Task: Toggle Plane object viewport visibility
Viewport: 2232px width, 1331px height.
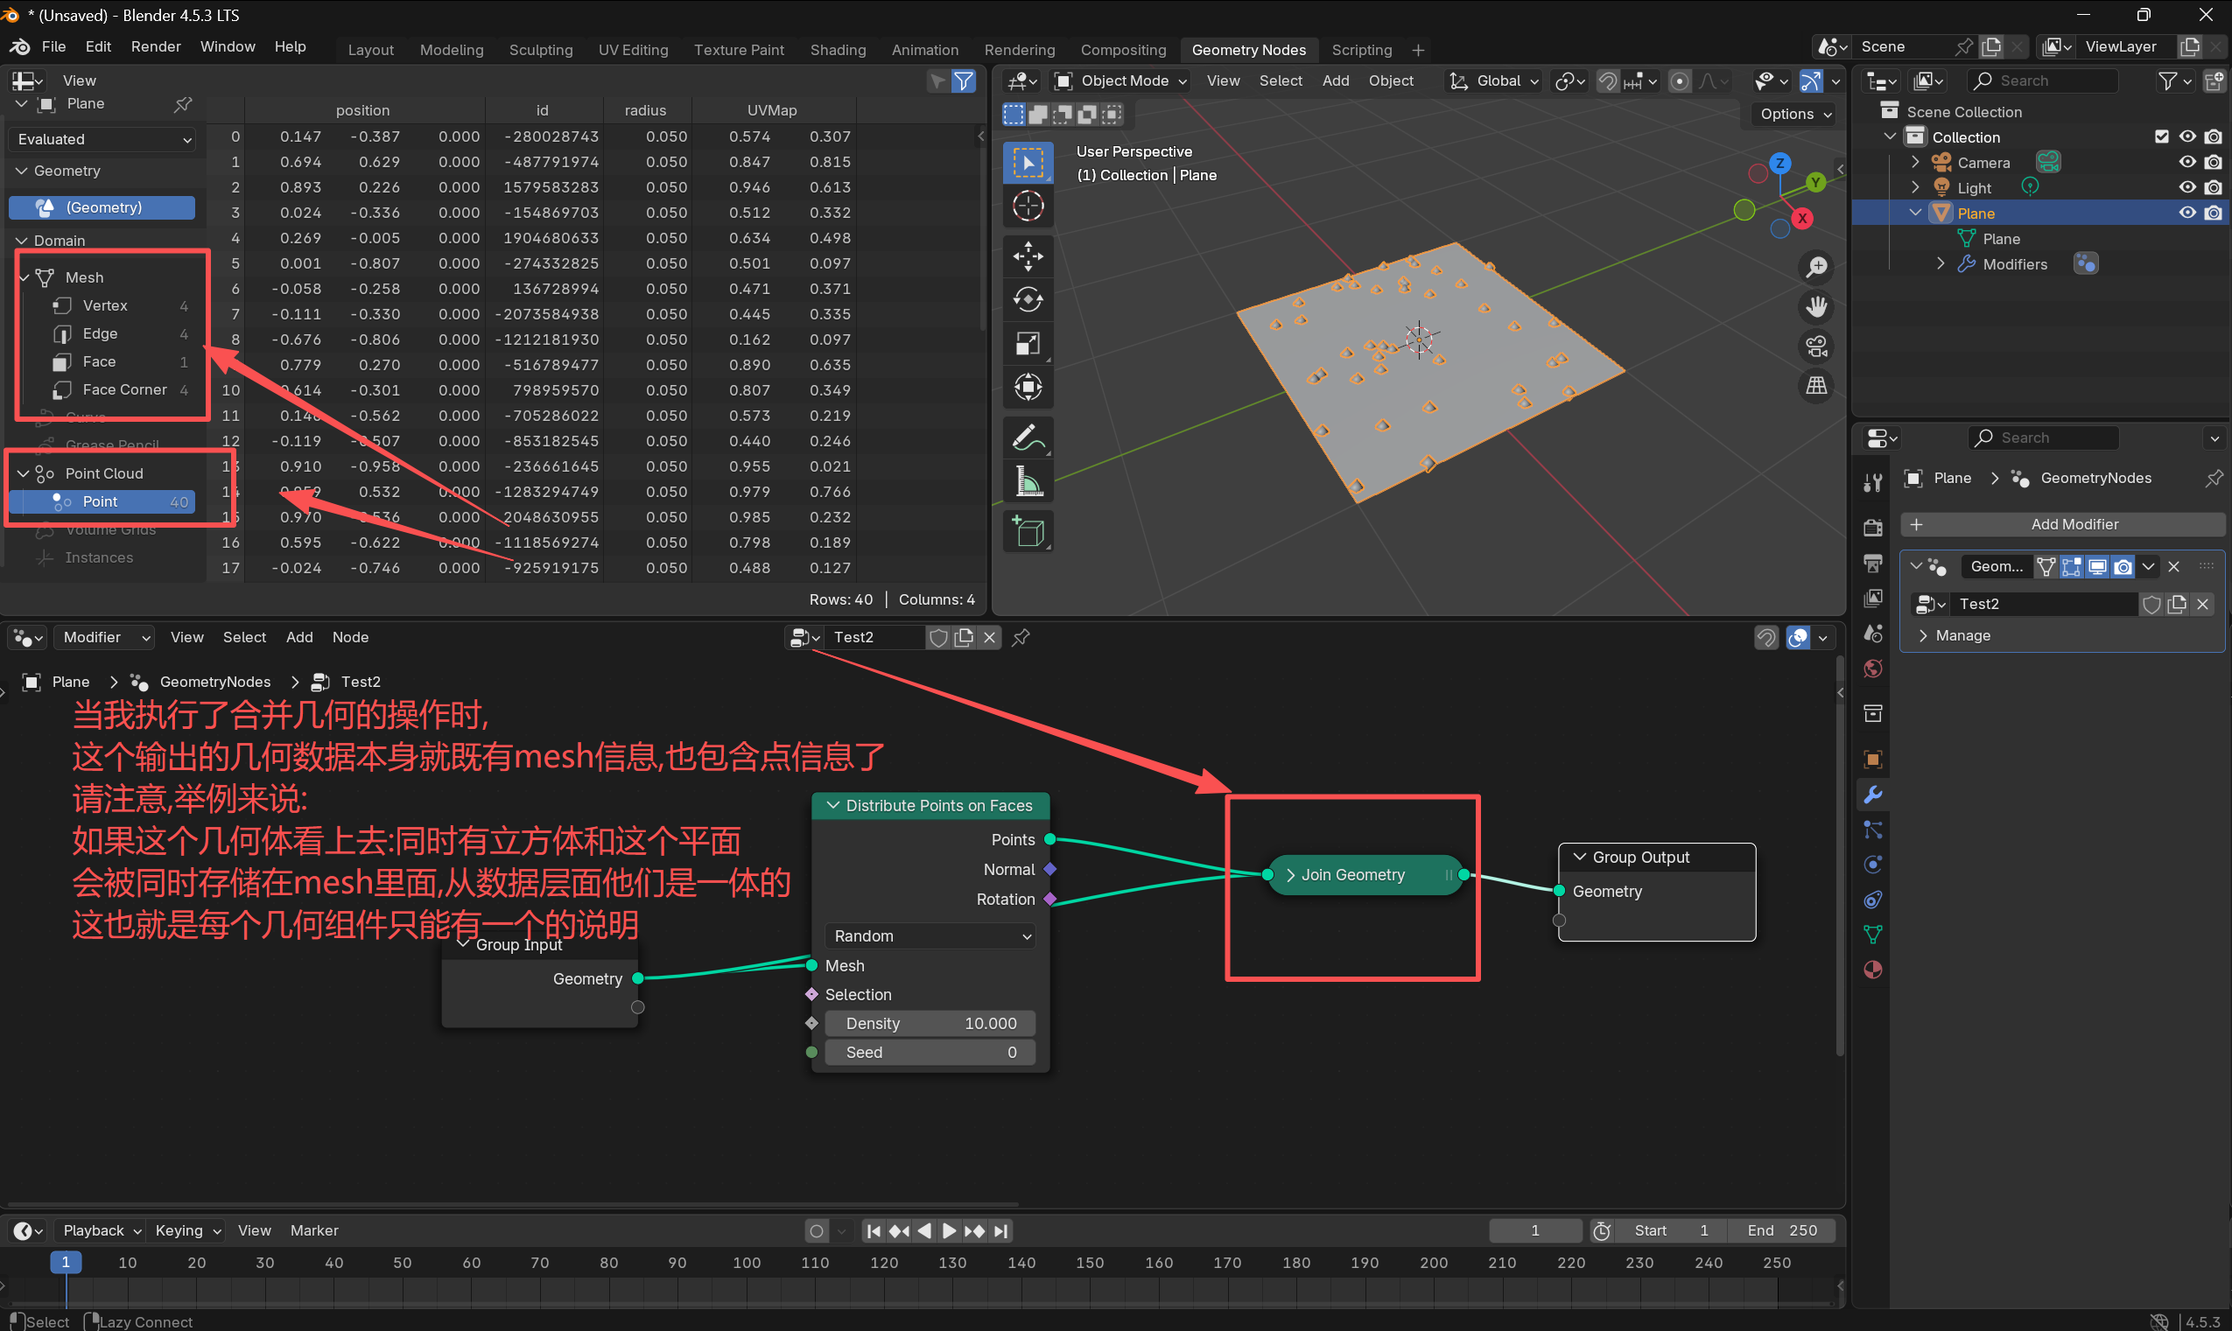Action: [2187, 214]
